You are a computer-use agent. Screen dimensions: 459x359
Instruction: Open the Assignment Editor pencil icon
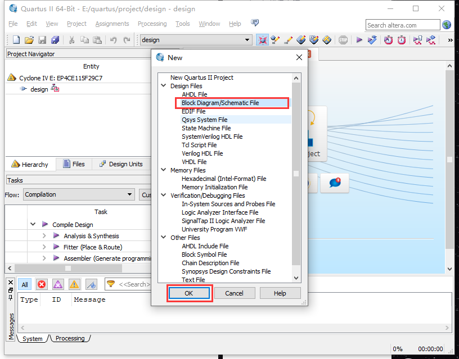[288, 40]
